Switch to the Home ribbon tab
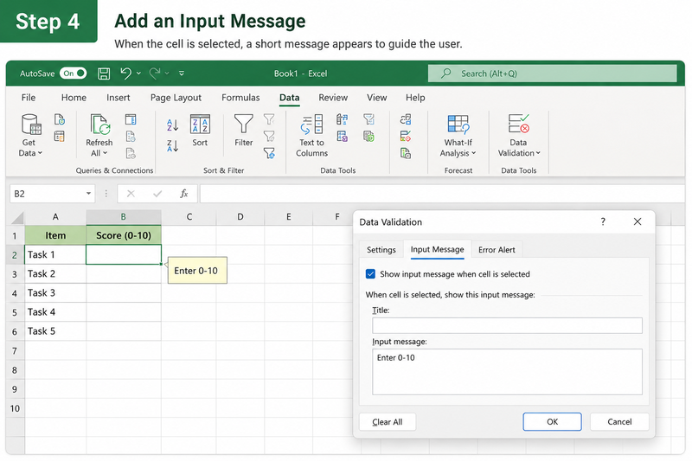This screenshot has height=461, width=692. (x=74, y=98)
